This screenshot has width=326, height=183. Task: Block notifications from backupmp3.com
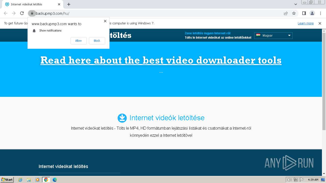pyautogui.click(x=97, y=41)
